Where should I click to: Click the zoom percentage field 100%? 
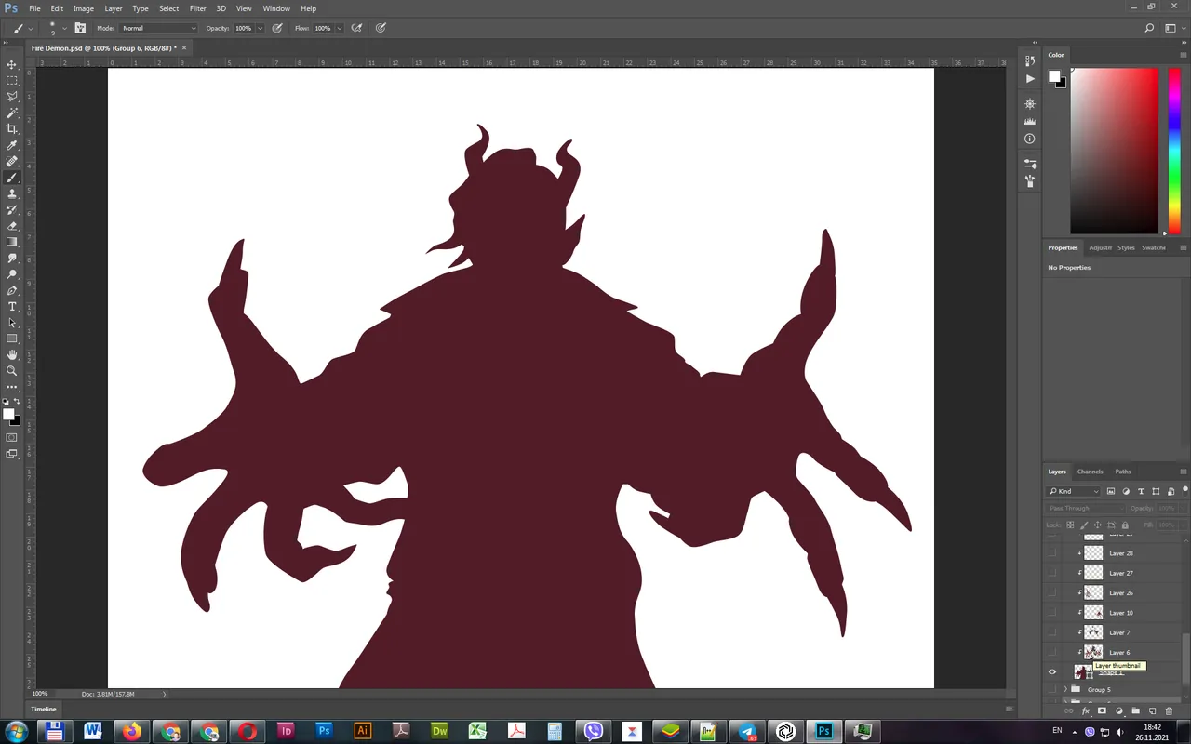pyautogui.click(x=40, y=694)
